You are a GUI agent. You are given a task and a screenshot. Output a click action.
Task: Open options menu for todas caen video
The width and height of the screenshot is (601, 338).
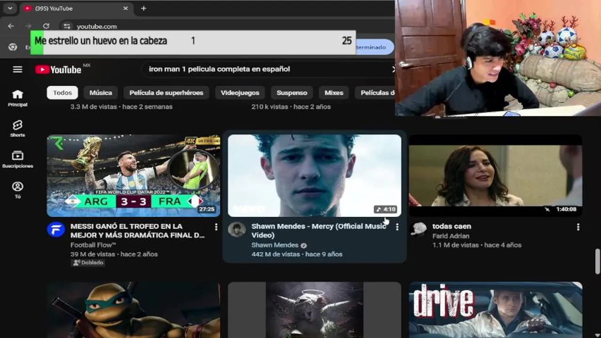[x=578, y=227]
